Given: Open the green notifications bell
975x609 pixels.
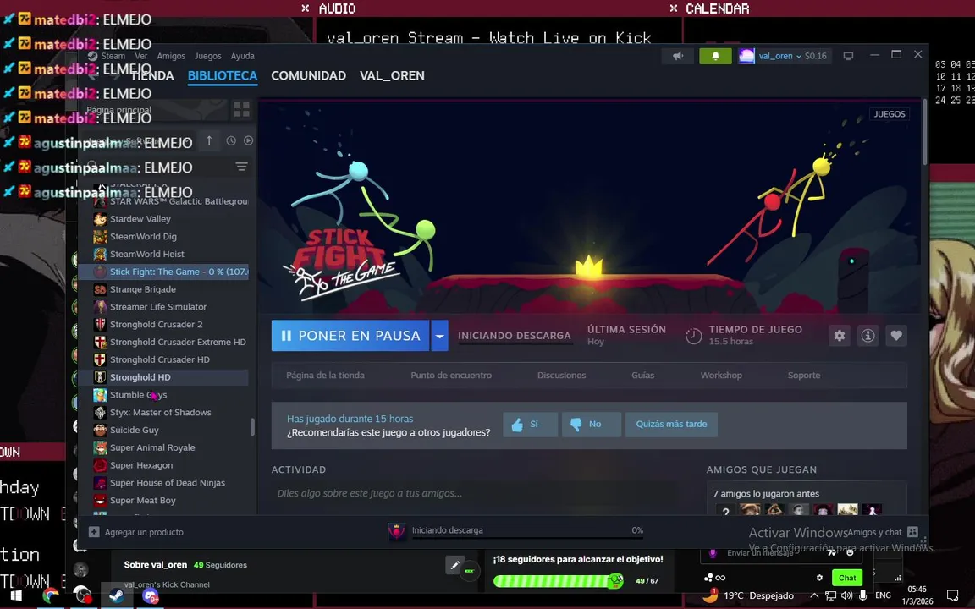Looking at the screenshot, I should pos(715,56).
